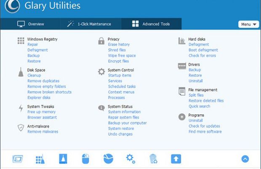Viewport: 261px width, 169px height.
Task: Open context menu manager mouse icon in bottom toolbar
Action: 85,159
